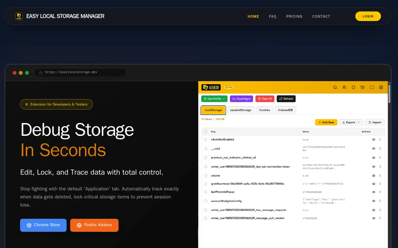Viewport: 398px width, 248px height.
Task: Select the localStorage tab
Action: click(213, 110)
